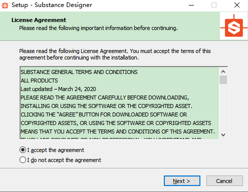Click the Next > button
This screenshot has width=248, height=192.
(182, 181)
